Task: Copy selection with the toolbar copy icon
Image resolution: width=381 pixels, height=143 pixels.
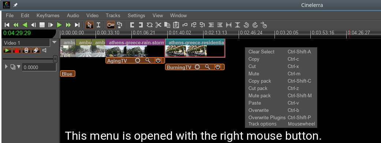Action: 167,25
